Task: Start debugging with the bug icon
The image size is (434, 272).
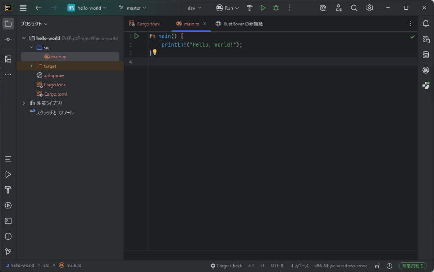Action: click(x=276, y=8)
